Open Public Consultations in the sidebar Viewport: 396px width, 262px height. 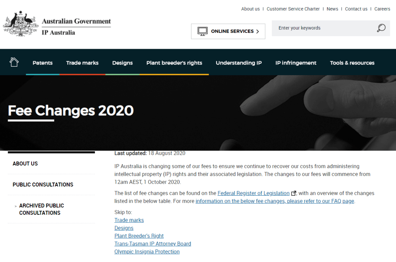[x=43, y=185]
